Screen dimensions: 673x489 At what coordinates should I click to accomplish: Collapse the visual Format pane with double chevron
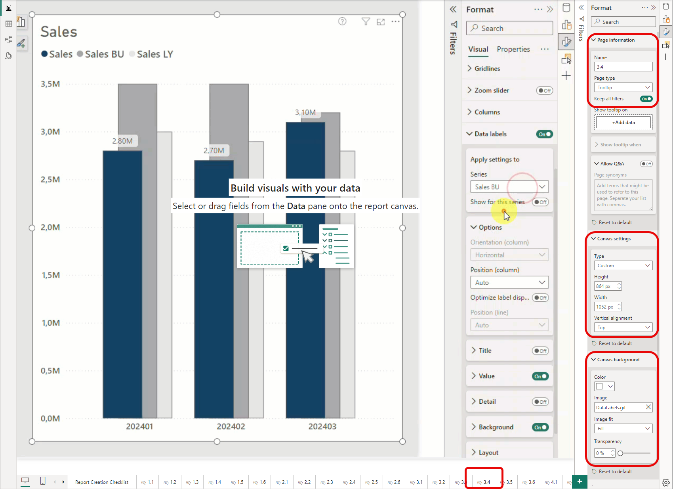pos(550,9)
